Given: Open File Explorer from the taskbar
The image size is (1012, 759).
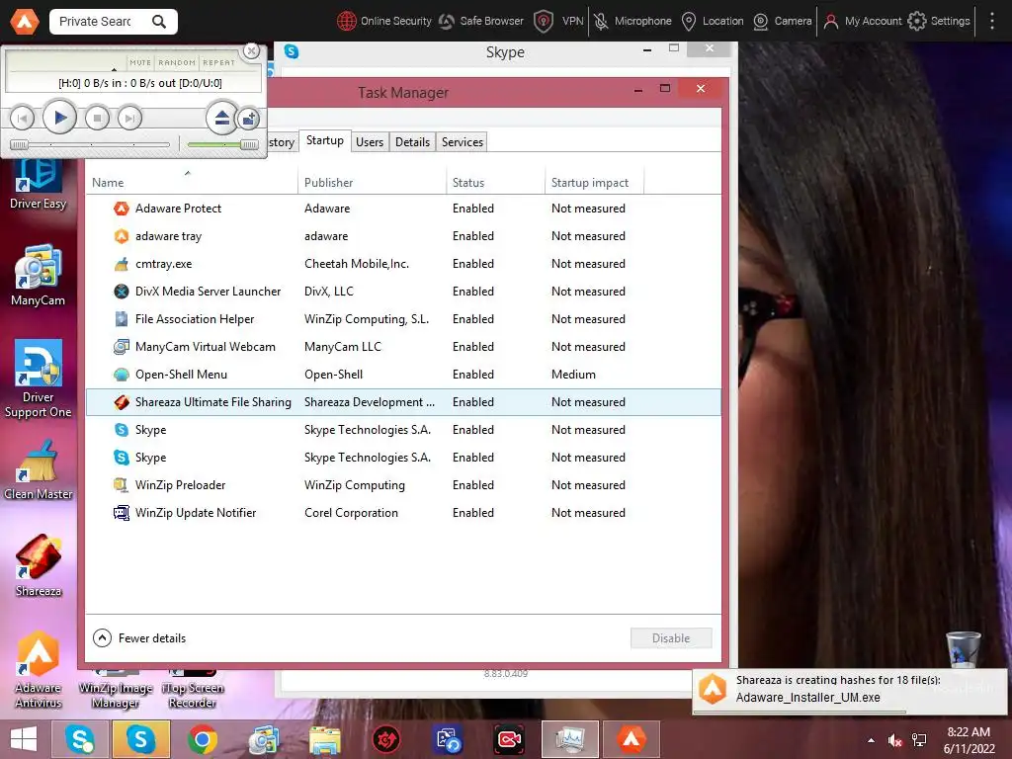Looking at the screenshot, I should tap(324, 739).
